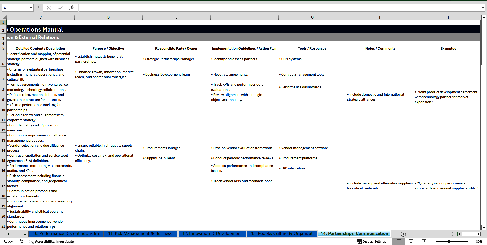Click the macro recording icon beside Ready
Viewport: 487px width, 245px height.
pos(22,241)
